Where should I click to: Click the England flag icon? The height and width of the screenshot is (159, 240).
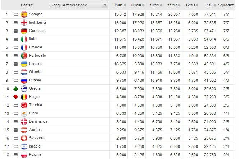click(x=24, y=23)
